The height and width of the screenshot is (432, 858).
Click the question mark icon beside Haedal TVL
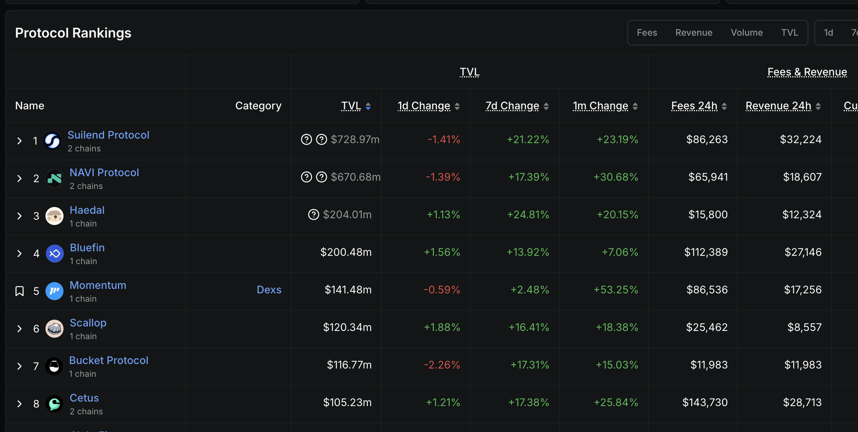313,214
